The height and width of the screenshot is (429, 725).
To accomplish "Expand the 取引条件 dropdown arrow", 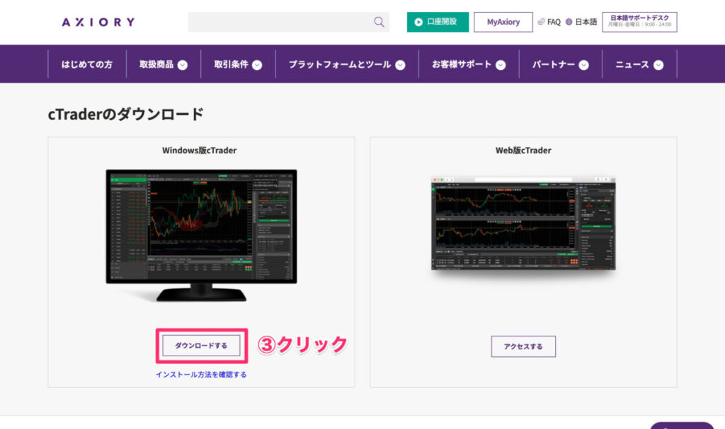I will click(257, 65).
